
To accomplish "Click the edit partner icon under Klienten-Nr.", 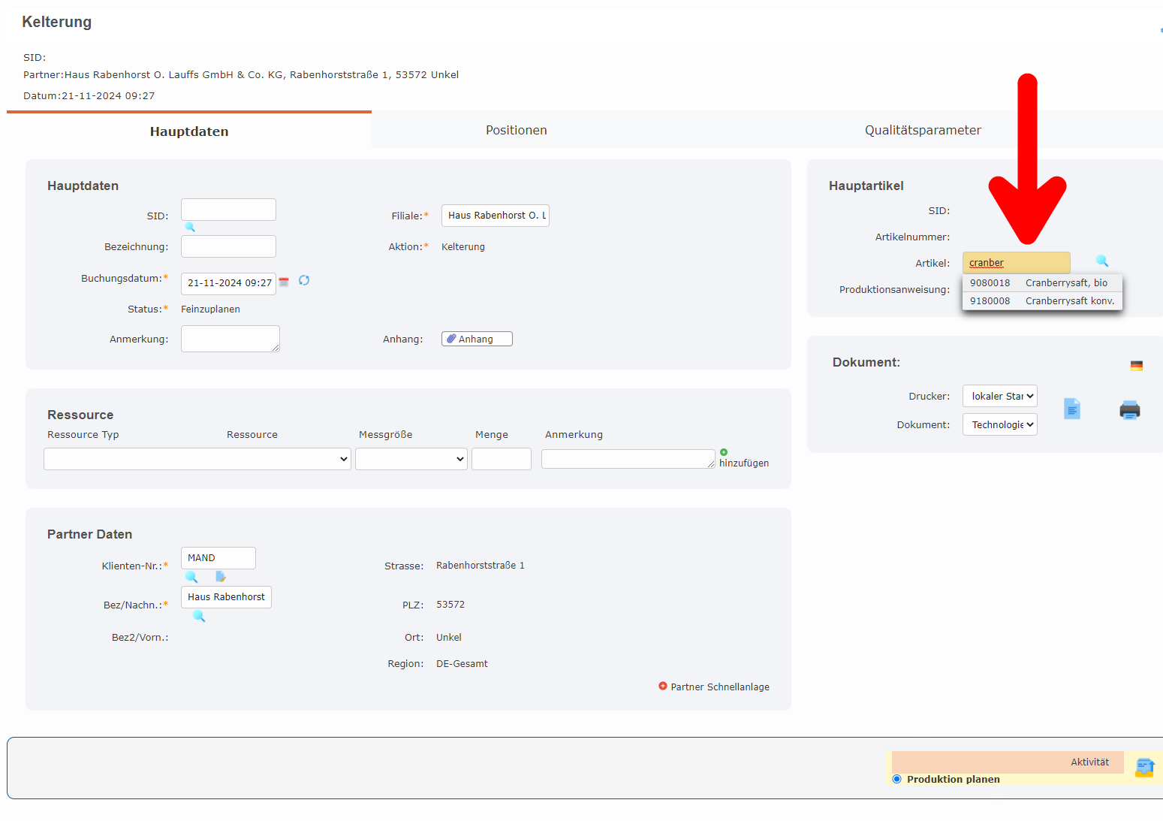I will click(221, 576).
